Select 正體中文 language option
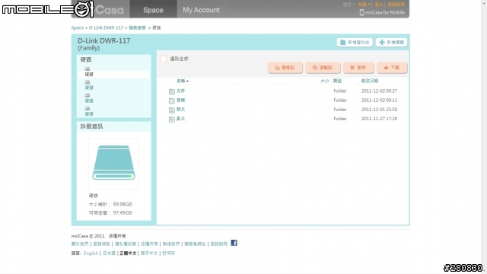The height and width of the screenshot is (274, 487). tap(128, 253)
